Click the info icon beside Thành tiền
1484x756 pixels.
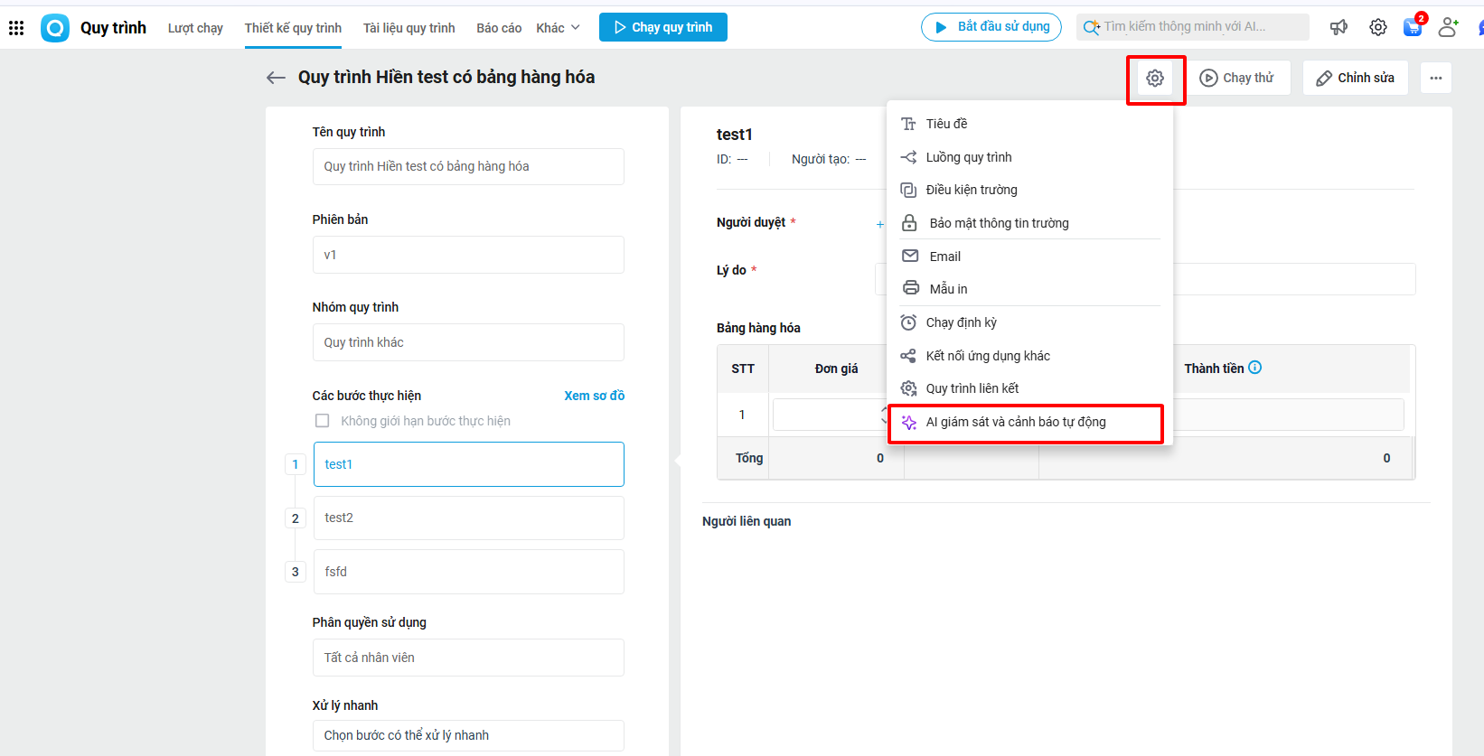click(x=1255, y=368)
